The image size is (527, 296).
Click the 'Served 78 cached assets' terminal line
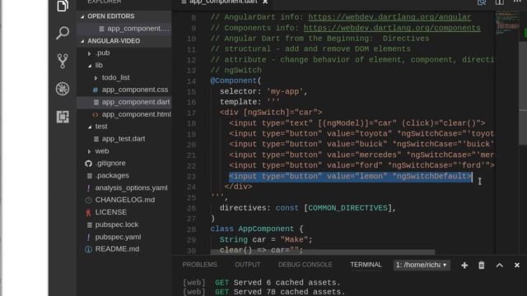click(263, 292)
